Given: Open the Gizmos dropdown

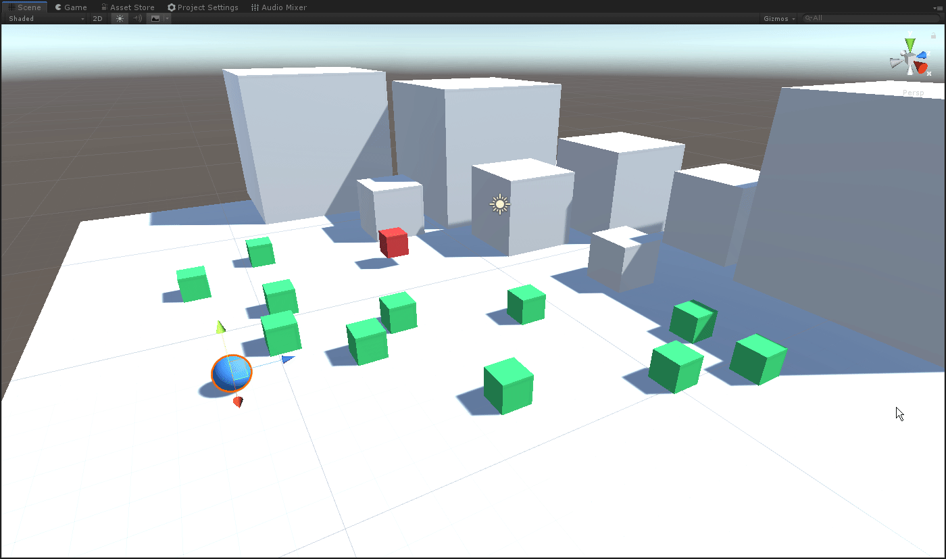Looking at the screenshot, I should (x=780, y=18).
